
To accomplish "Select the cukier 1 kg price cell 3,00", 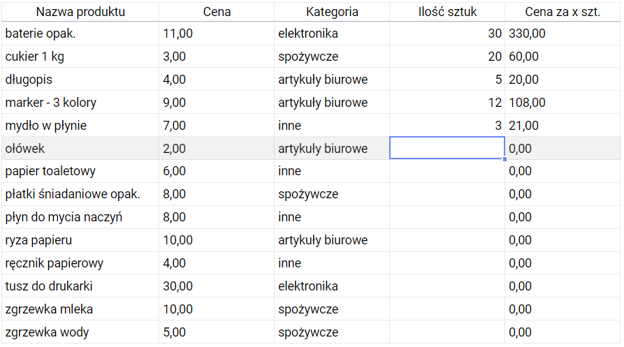I will pos(217,57).
